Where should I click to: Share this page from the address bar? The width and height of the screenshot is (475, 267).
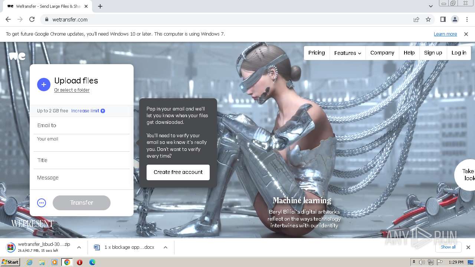416,20
